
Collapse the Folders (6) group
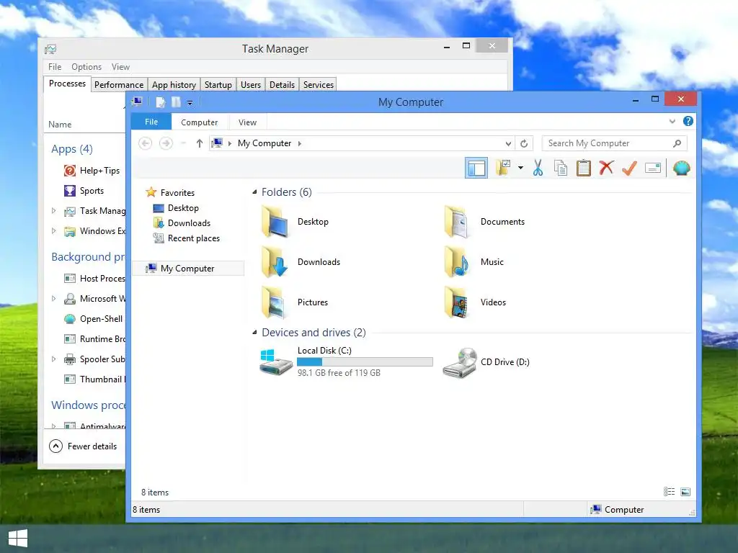254,192
